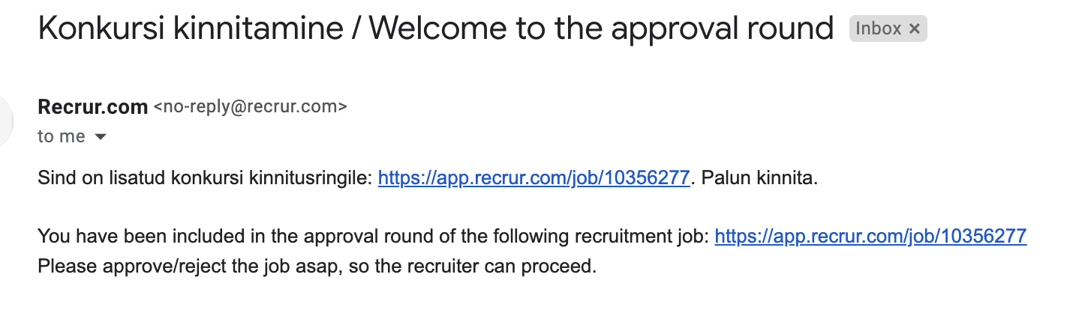This screenshot has width=1073, height=328.
Task: Click the phrase "approval round" in the body
Action: (336, 237)
